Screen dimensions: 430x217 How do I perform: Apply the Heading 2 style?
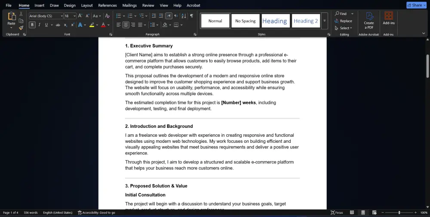point(306,21)
